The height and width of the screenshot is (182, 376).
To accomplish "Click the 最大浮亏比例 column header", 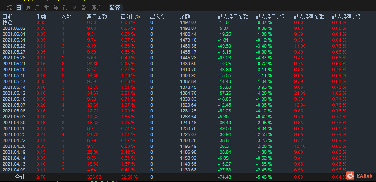I will 271,16.
